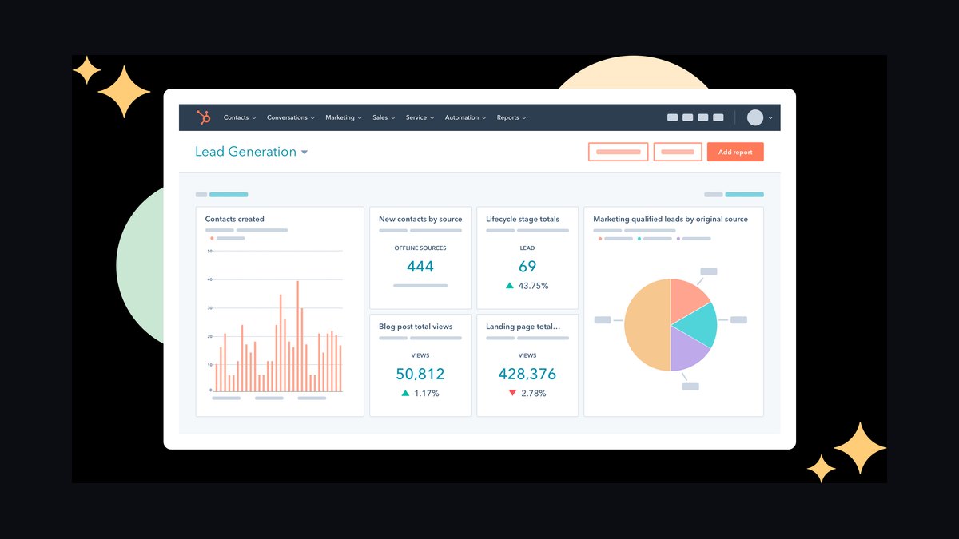Click the green up arrow beside 1.17%
Image resolution: width=959 pixels, height=539 pixels.
[405, 393]
